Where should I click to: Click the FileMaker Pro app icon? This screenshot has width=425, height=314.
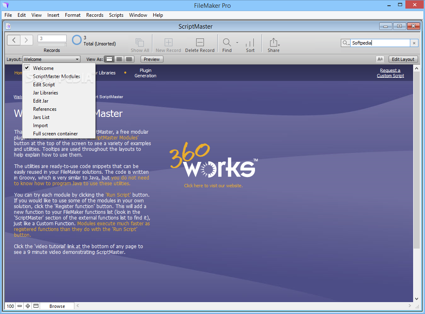[5, 5]
